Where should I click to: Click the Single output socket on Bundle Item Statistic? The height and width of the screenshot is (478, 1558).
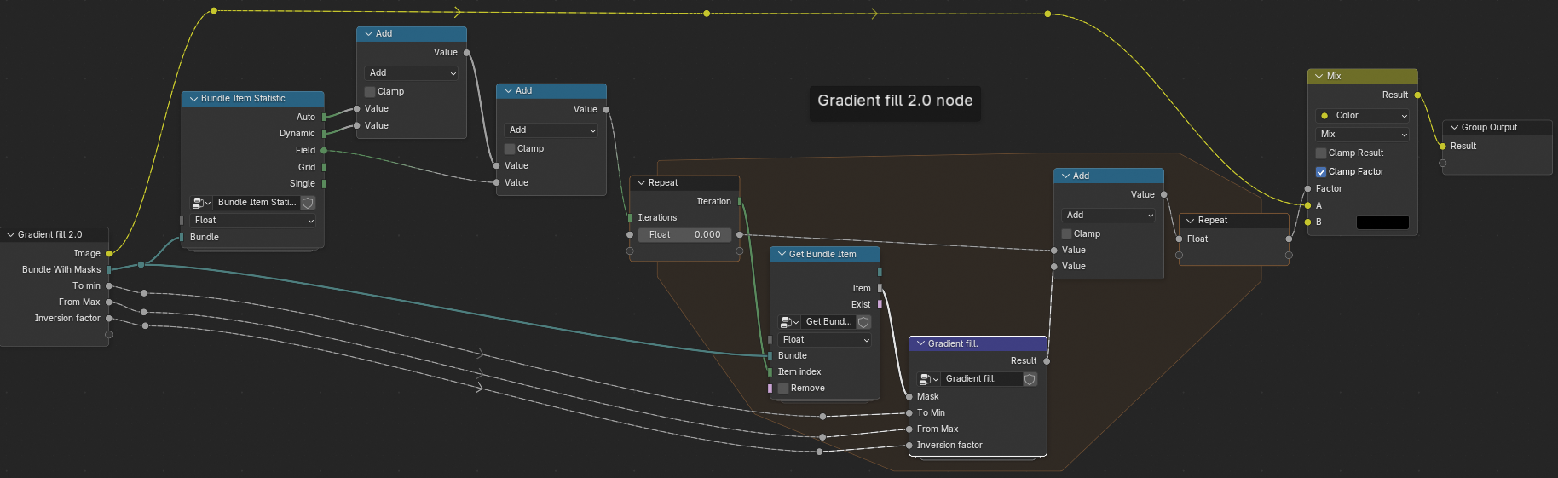tap(324, 183)
